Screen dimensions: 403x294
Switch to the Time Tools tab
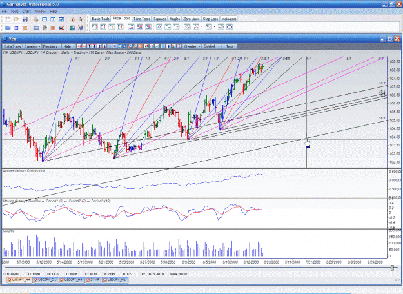click(142, 19)
